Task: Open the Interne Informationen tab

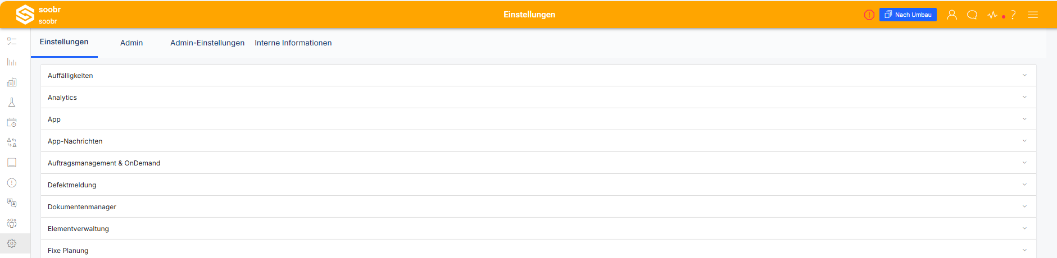Action: click(x=293, y=43)
